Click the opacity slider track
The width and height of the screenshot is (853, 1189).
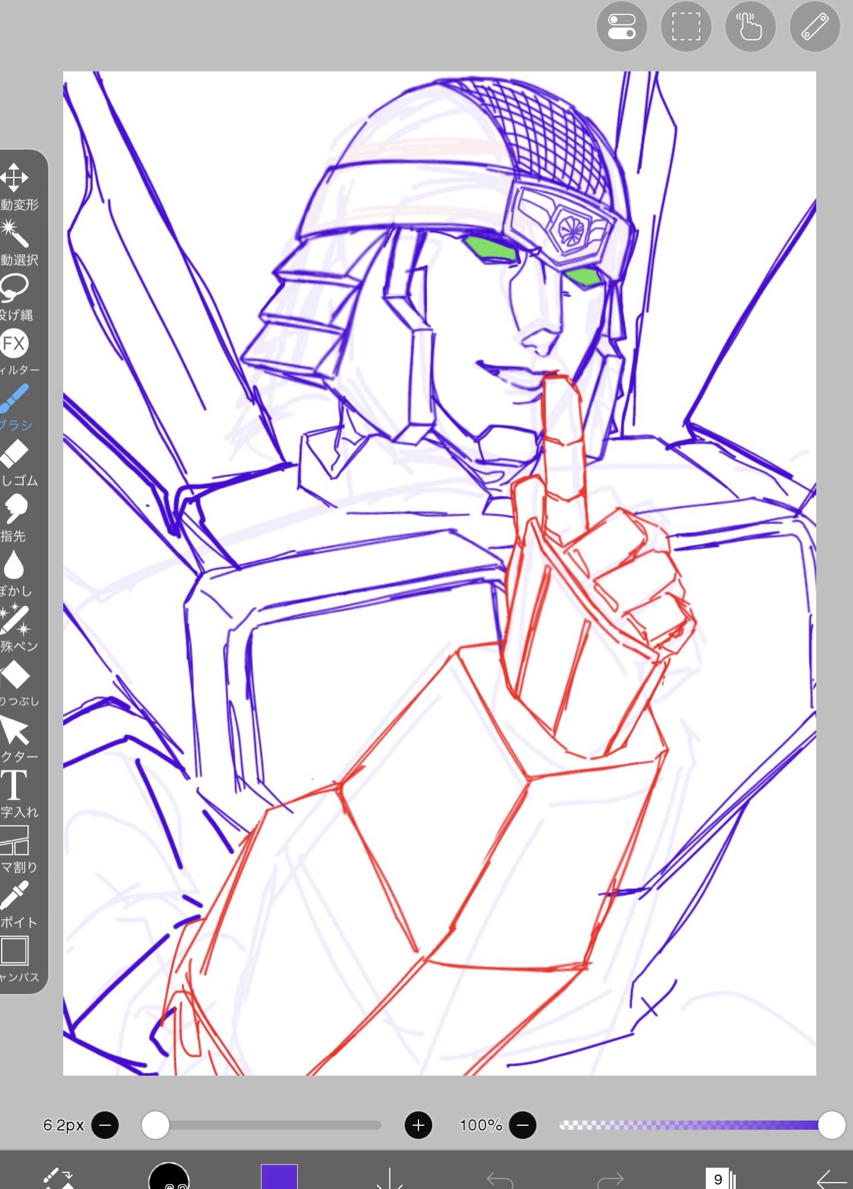click(690, 1125)
